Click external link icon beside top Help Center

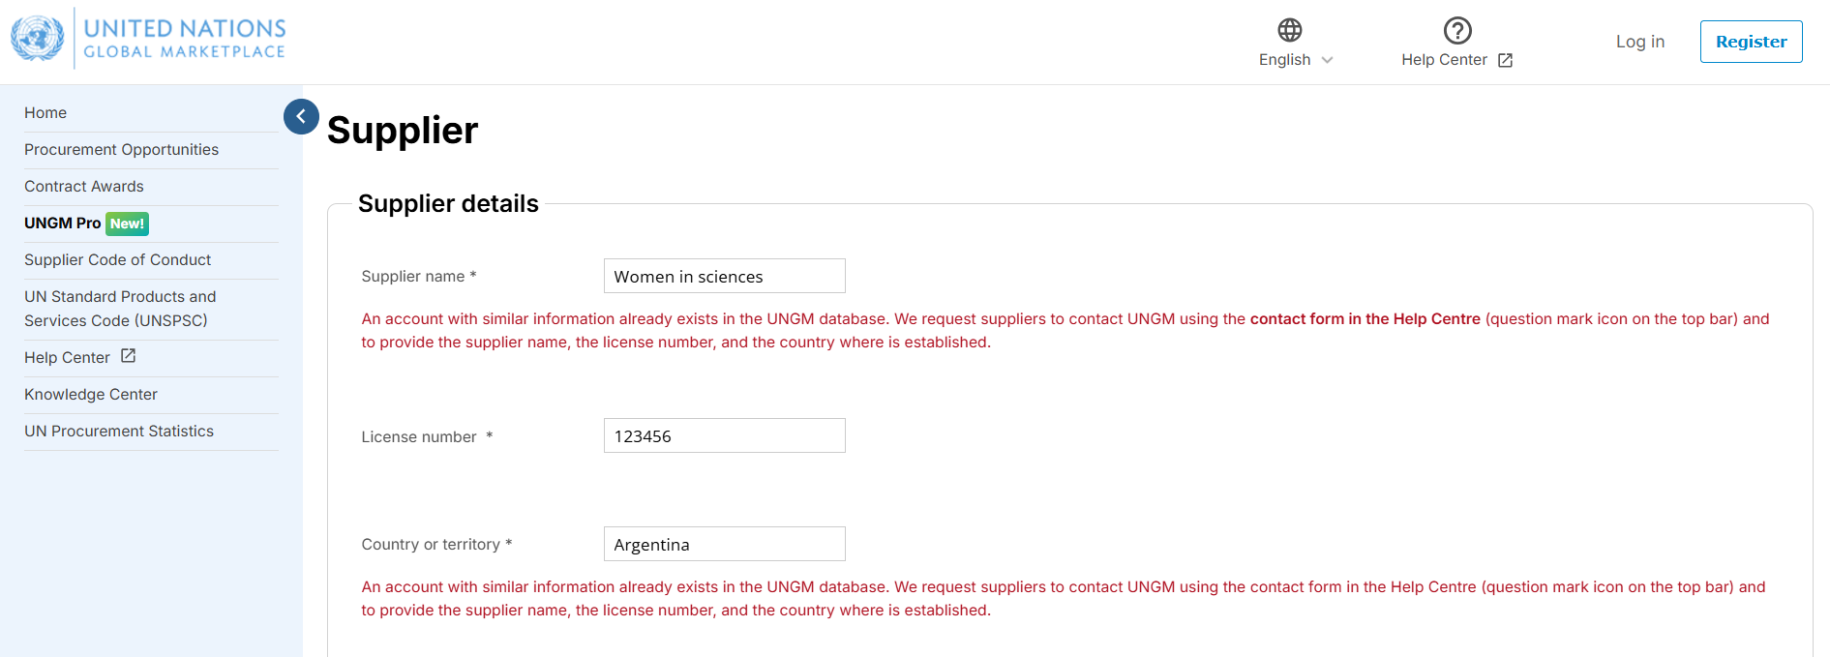1505,60
